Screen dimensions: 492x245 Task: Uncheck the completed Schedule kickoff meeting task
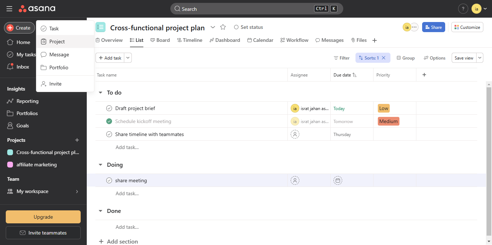click(109, 121)
